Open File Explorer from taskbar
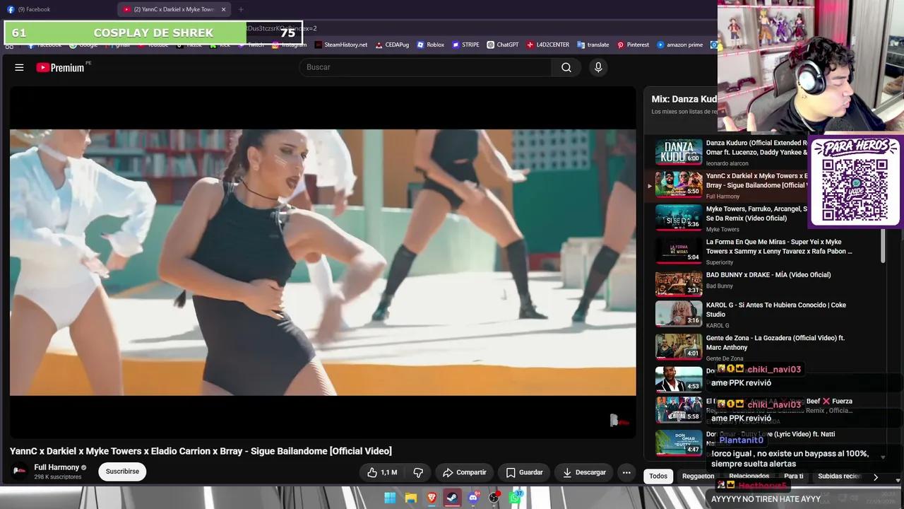This screenshot has width=904, height=509. pyautogui.click(x=410, y=498)
